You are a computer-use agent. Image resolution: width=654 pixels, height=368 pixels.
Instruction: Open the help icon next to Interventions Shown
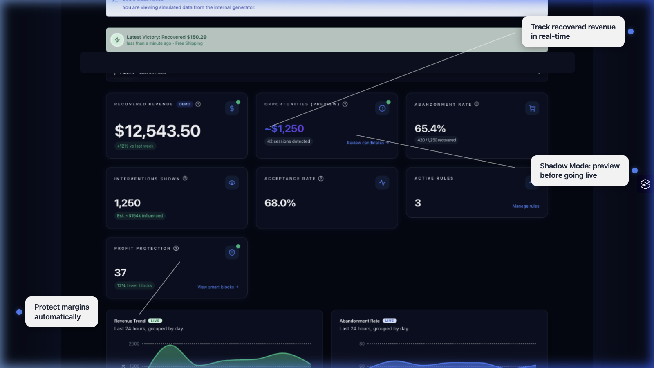[x=185, y=178]
